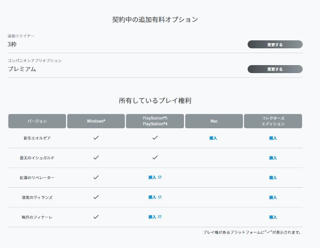This screenshot has height=248, width=320.
Task: Click Windows checkmark for 紅蓮のリベレーター
Action: (96, 177)
